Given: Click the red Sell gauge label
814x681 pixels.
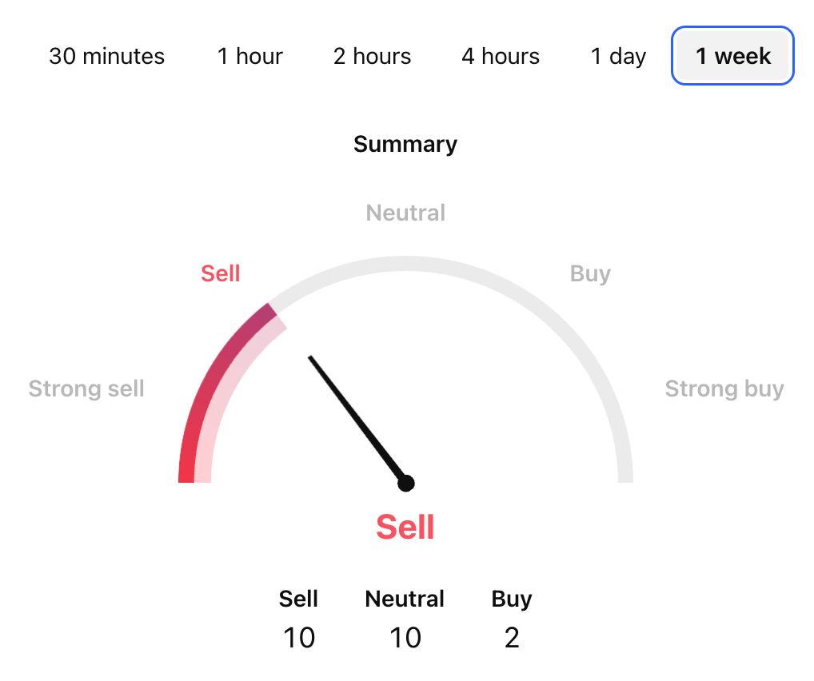Looking at the screenshot, I should point(220,273).
